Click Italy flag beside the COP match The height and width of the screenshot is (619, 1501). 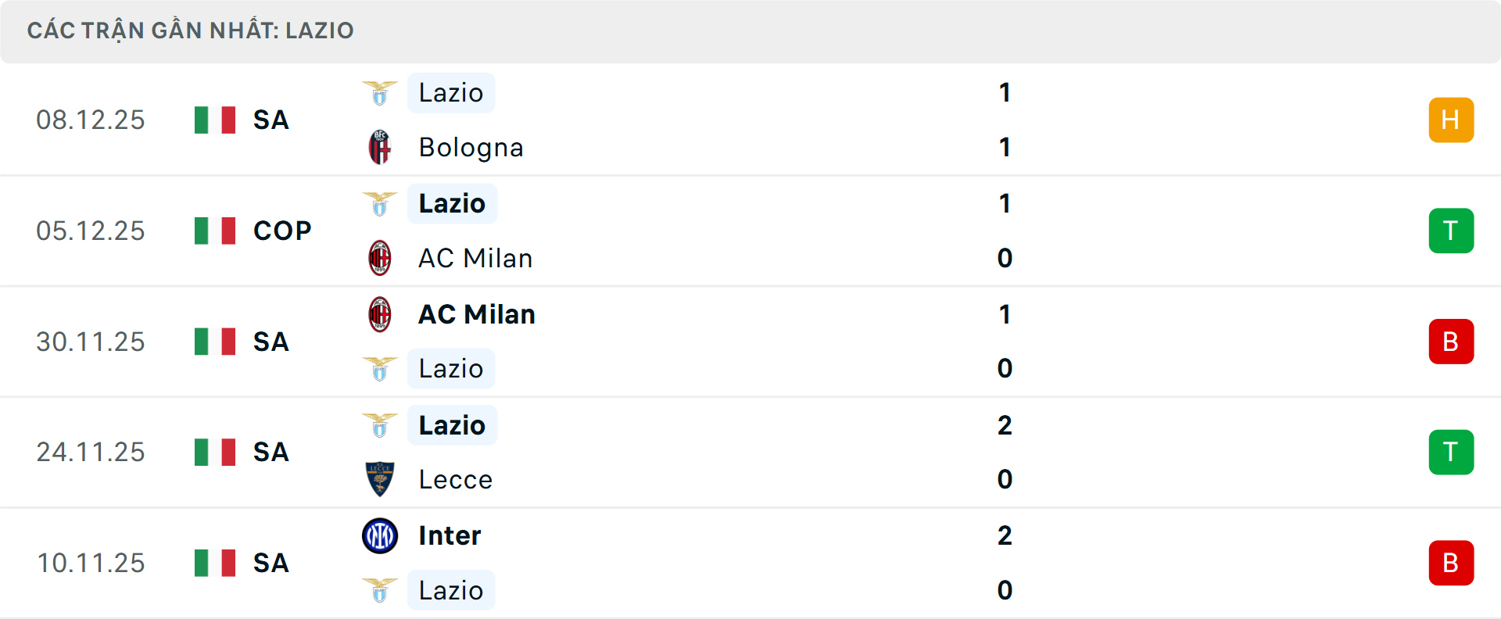(215, 231)
